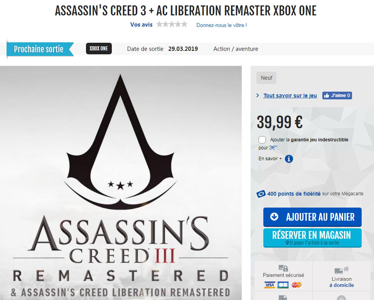Open the Donnez-nous le vôtre link
Screen dimensions: 374x300
click(221, 25)
